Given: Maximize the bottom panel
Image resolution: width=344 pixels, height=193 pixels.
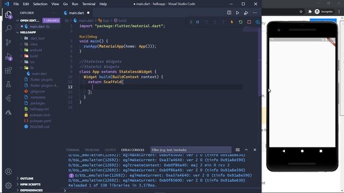Looking at the screenshot, I should click(x=246, y=150).
